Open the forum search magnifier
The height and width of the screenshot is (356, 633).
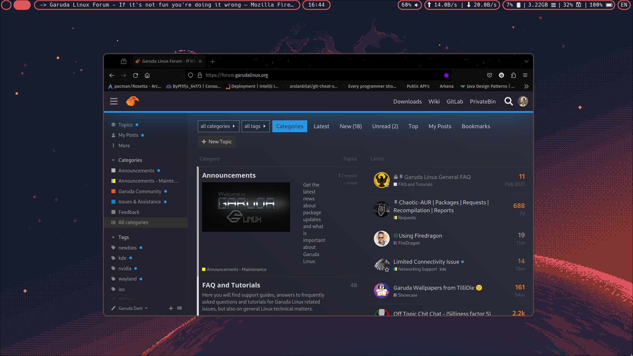[509, 102]
